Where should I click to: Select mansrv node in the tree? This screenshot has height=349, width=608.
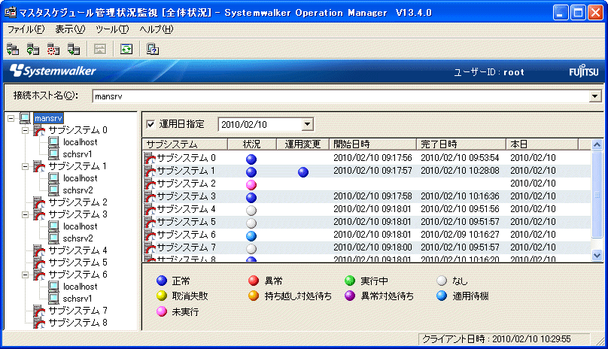pos(48,118)
